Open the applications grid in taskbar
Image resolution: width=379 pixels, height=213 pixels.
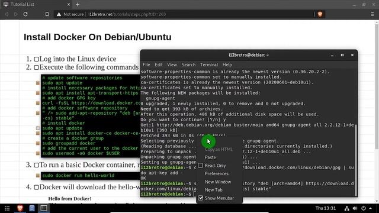point(7,208)
